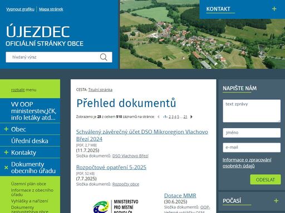Open the Mapa stránek link
Screen dimensions: 285x213
(x=51, y=9)
